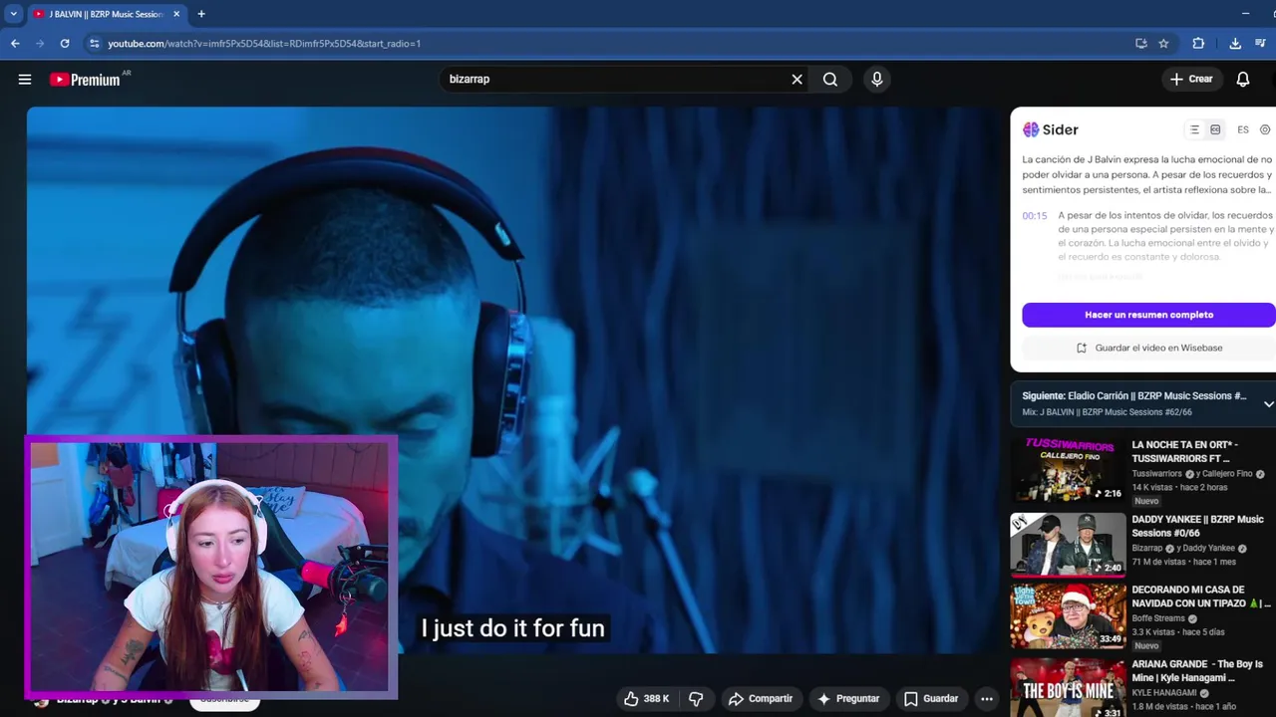
Task: Reload the YouTube page
Action: (x=65, y=44)
